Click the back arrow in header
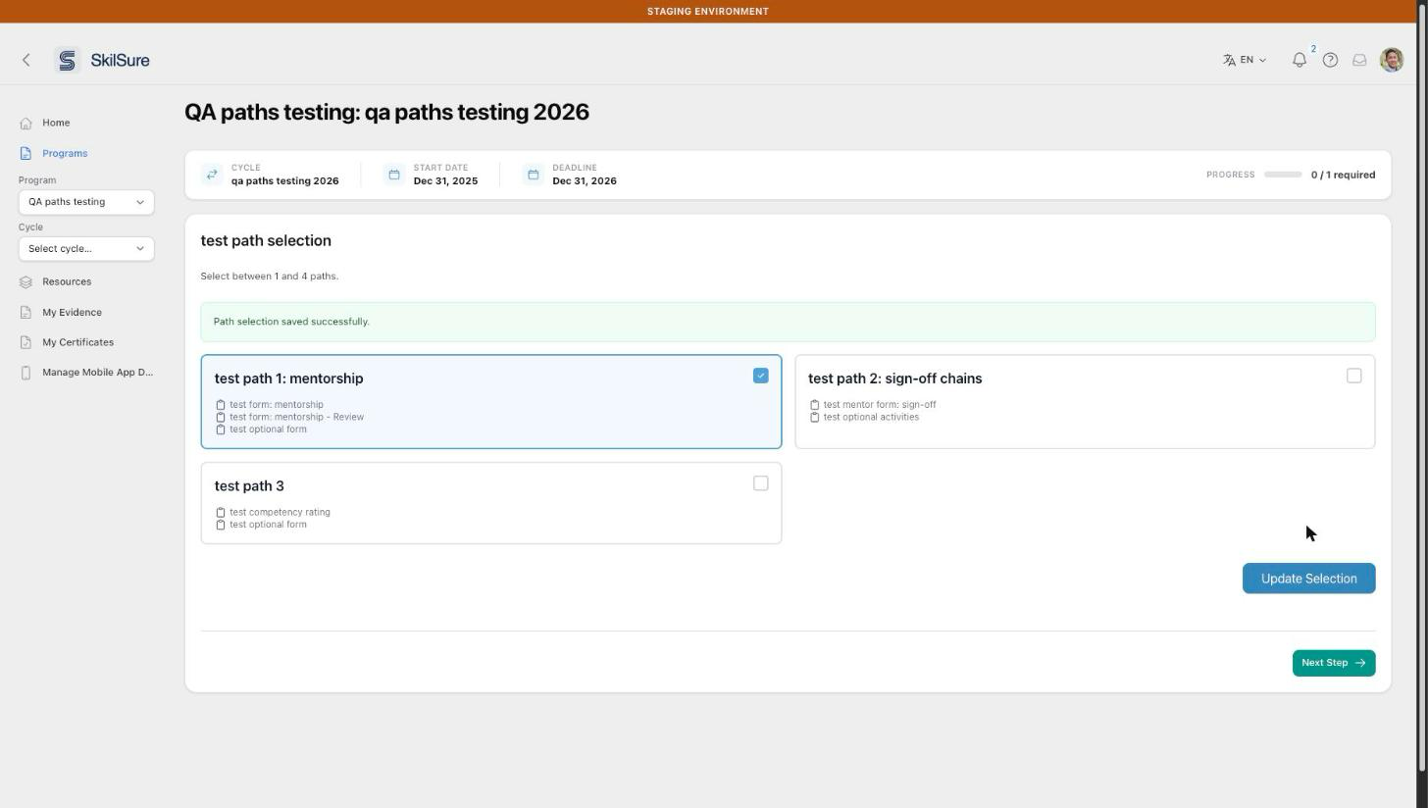1428x808 pixels. tap(26, 60)
